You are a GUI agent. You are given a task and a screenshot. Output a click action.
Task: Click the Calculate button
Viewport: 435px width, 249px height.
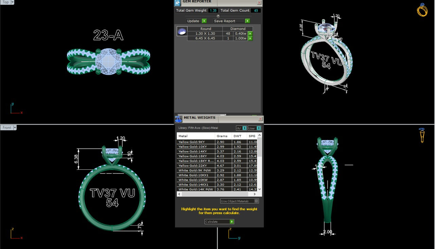click(x=219, y=221)
